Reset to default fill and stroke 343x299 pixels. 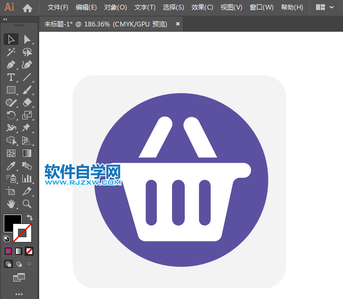pyautogui.click(x=6, y=238)
